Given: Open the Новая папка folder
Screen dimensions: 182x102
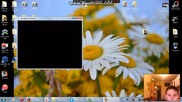Looking at the screenshot, I should tap(145, 33).
